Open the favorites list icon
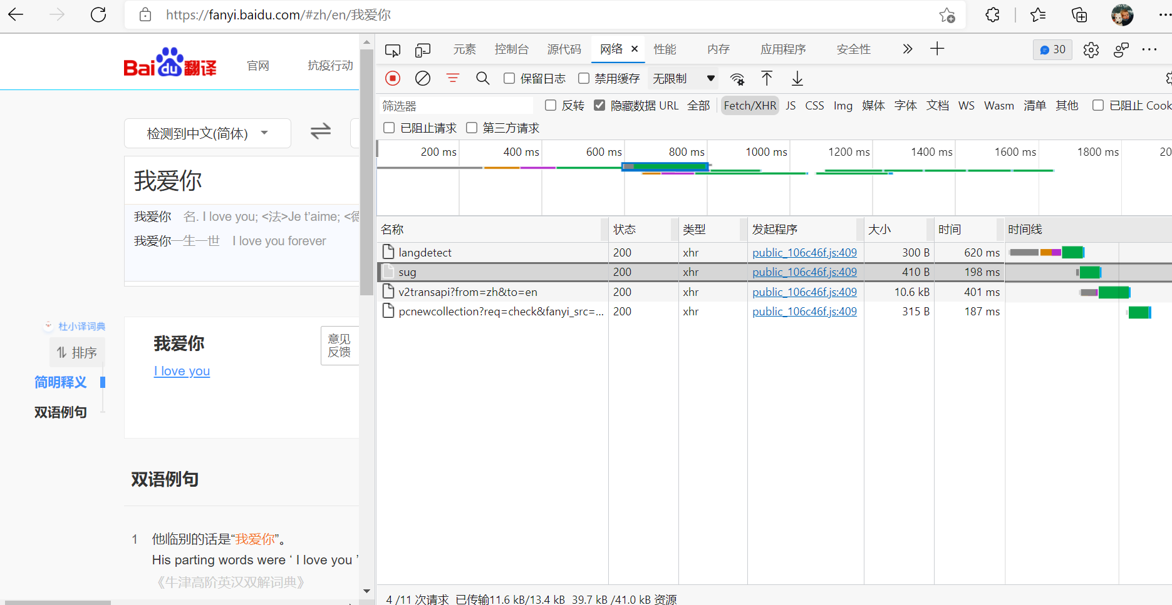 coord(1038,15)
